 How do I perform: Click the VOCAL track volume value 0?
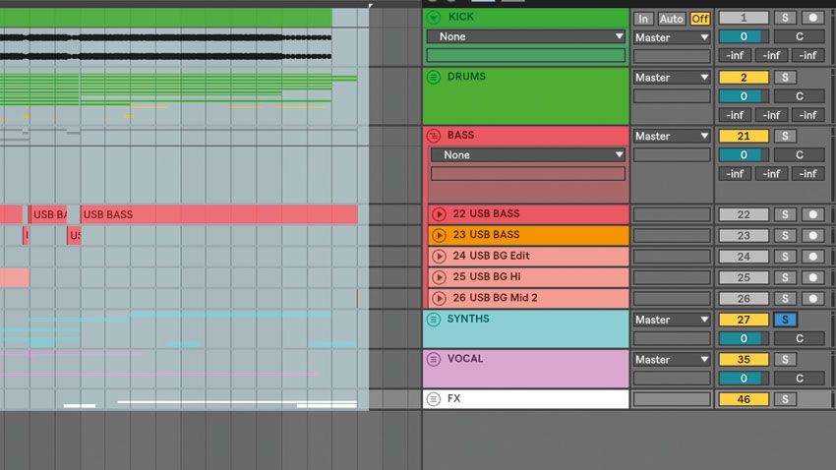coord(744,379)
